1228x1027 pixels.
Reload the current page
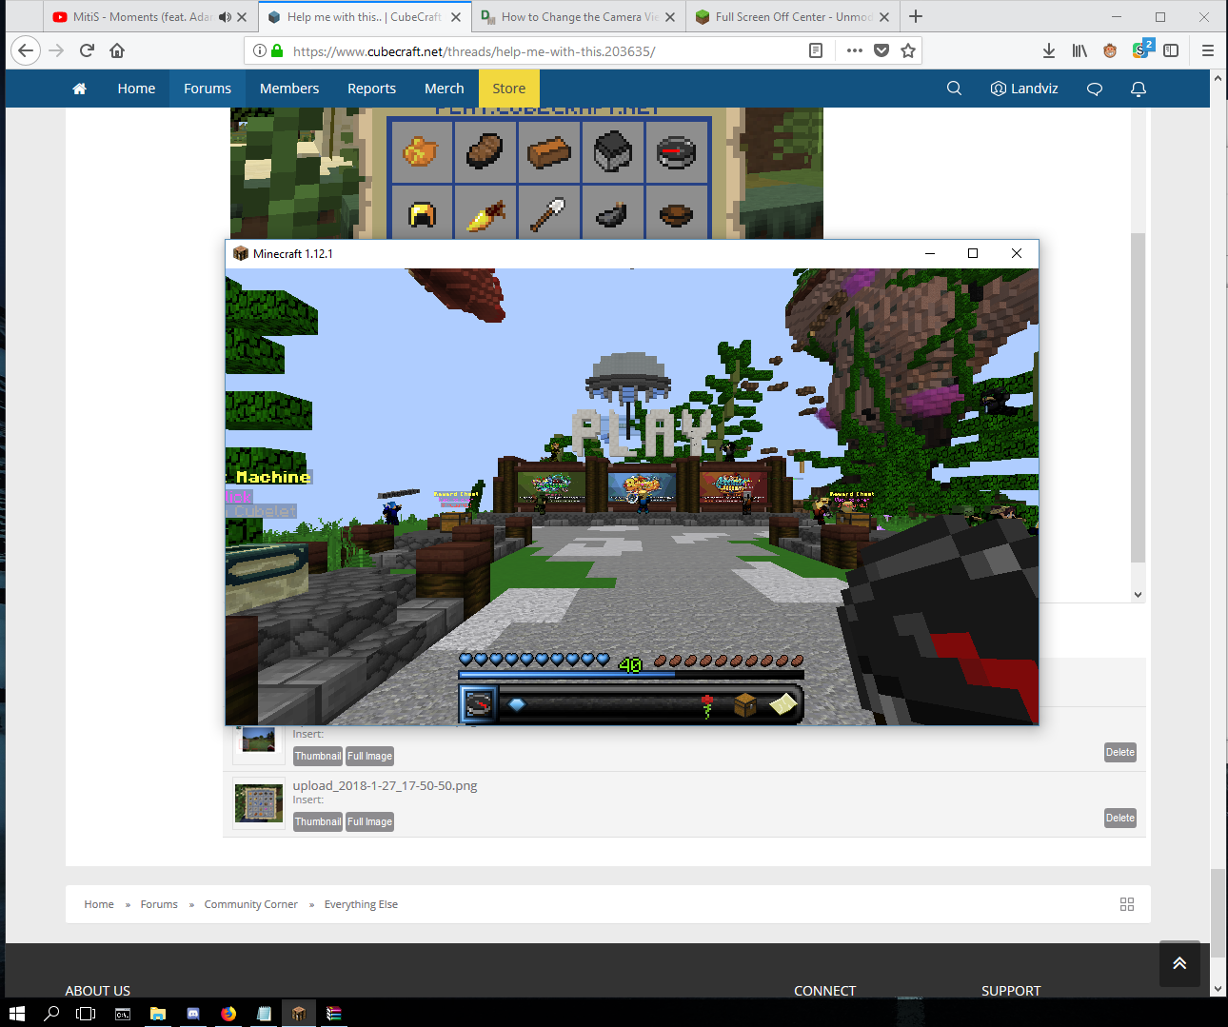coord(87,50)
